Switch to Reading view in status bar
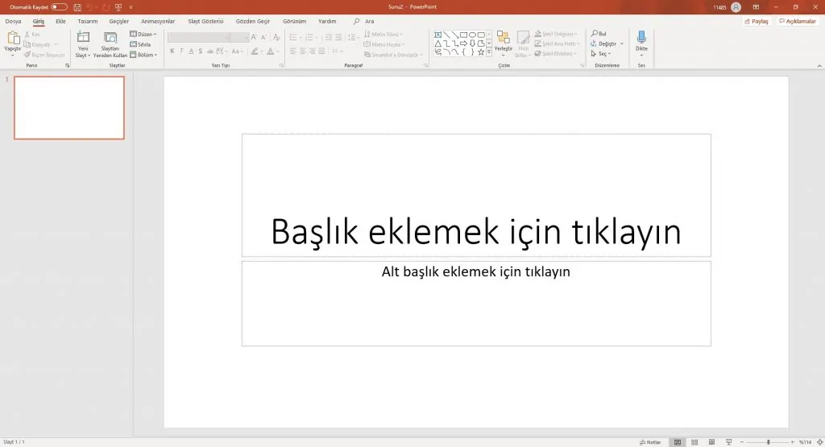 click(711, 442)
